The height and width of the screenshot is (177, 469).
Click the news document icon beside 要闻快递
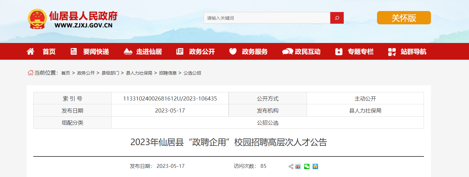[x=74, y=52]
